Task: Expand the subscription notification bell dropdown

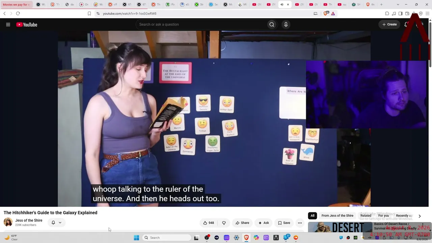Action: tap(56, 222)
